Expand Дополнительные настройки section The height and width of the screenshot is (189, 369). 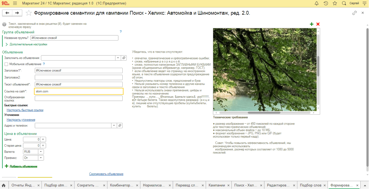(7, 44)
